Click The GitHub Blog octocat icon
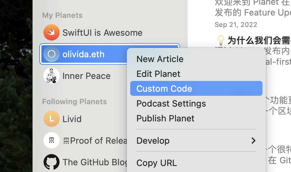The width and height of the screenshot is (291, 172). coord(52,162)
